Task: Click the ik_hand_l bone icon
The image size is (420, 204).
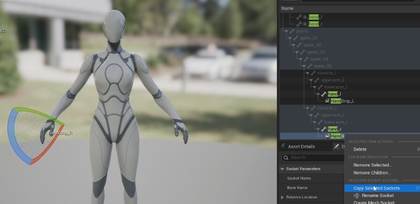Action: pyautogui.click(x=299, y=17)
